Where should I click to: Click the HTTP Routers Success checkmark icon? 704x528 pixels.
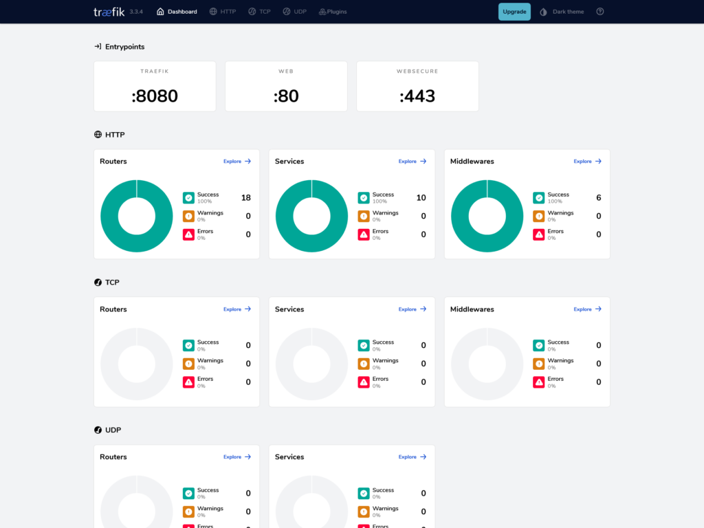point(188,198)
